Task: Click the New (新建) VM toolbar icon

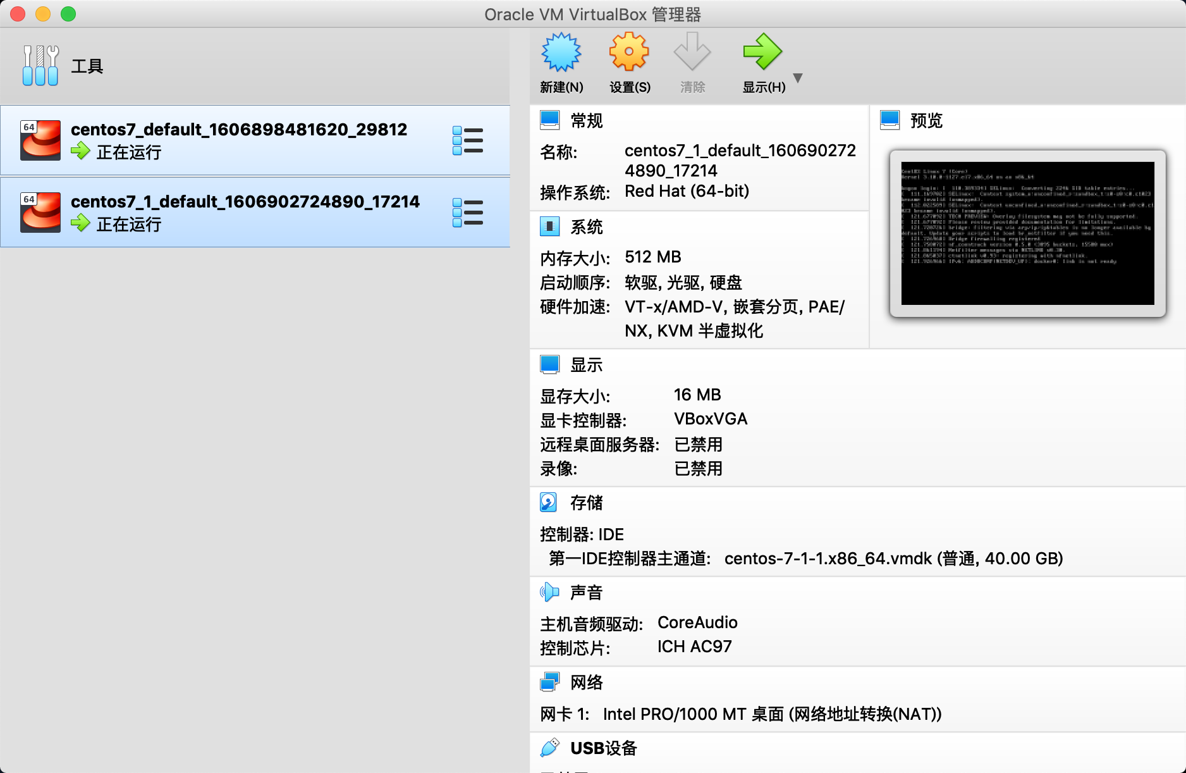Action: pos(561,53)
